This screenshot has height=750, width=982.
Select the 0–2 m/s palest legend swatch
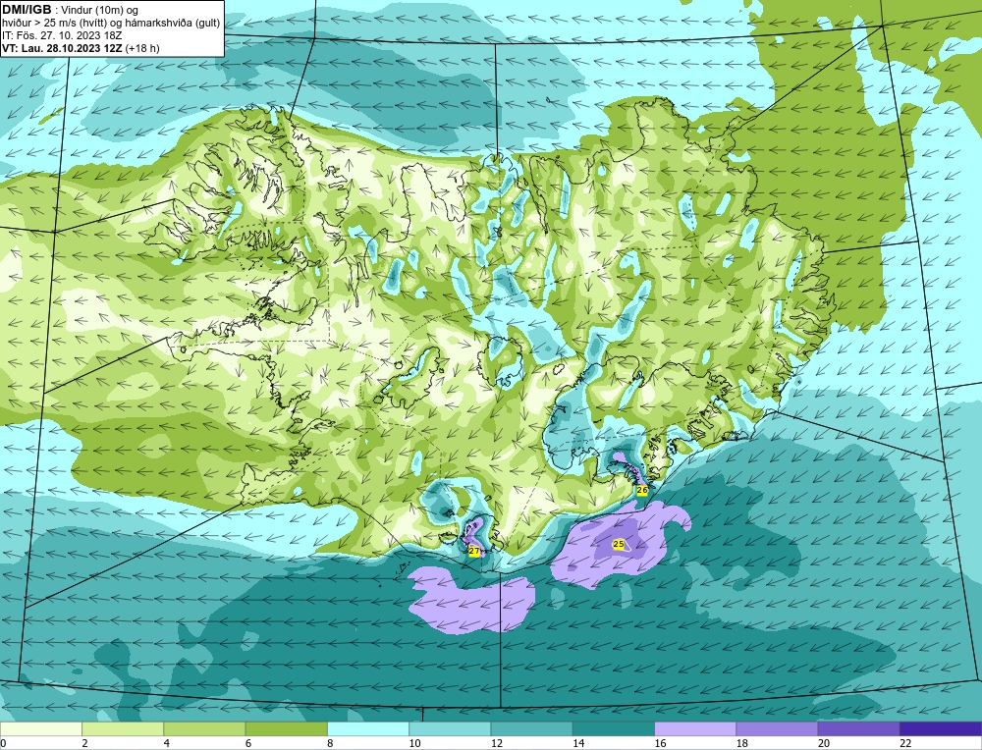(40, 729)
